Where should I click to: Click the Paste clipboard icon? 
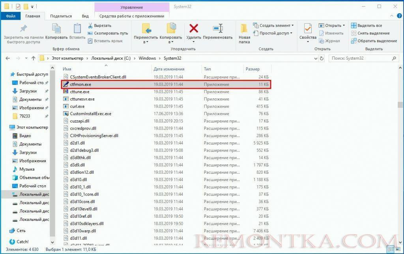(77, 28)
